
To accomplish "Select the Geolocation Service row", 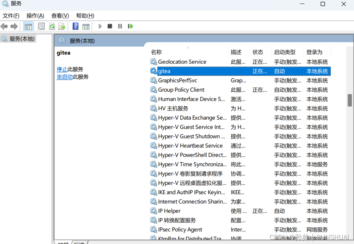I will 240,62.
